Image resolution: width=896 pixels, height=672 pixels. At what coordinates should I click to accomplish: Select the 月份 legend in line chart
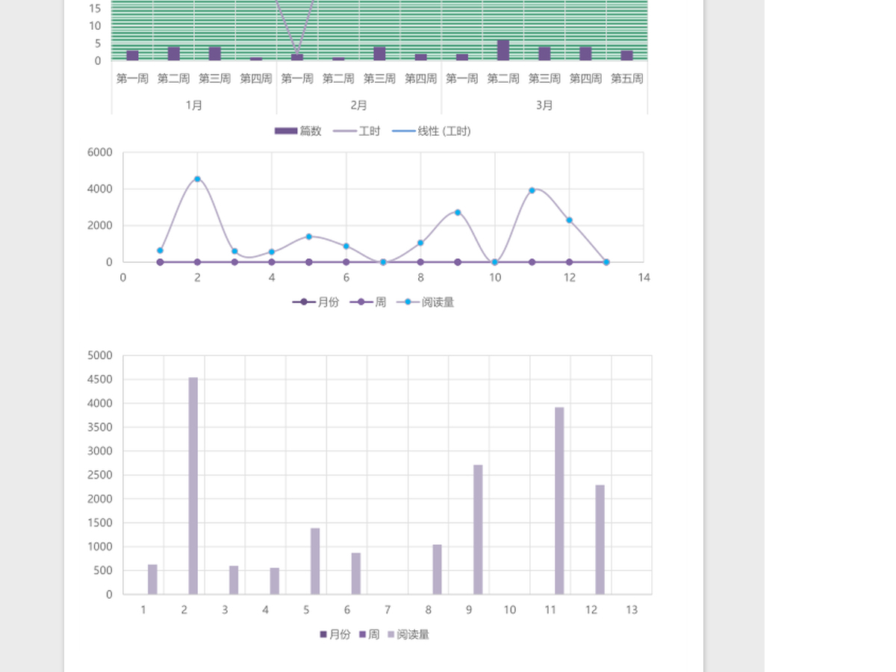tap(315, 302)
